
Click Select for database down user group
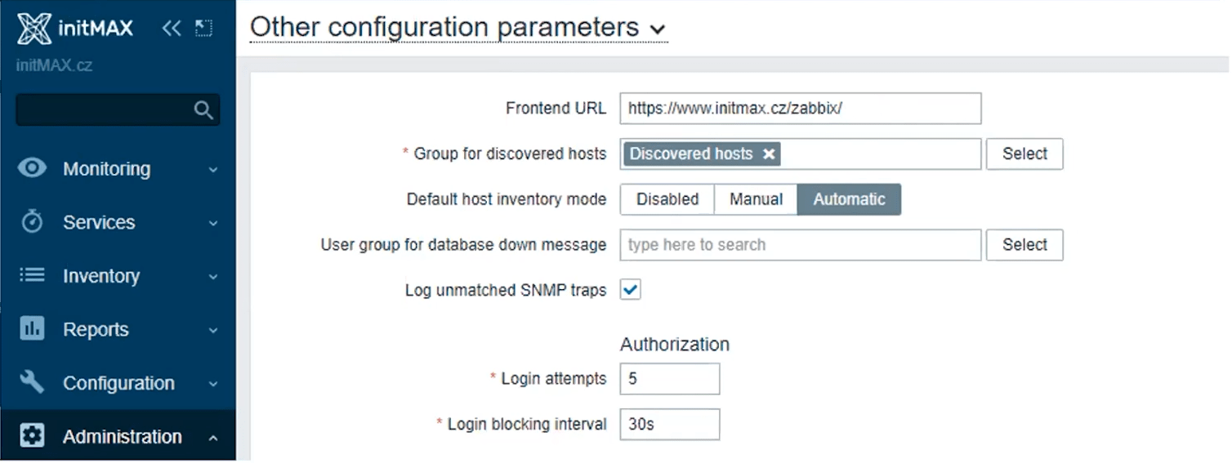[x=1024, y=245]
